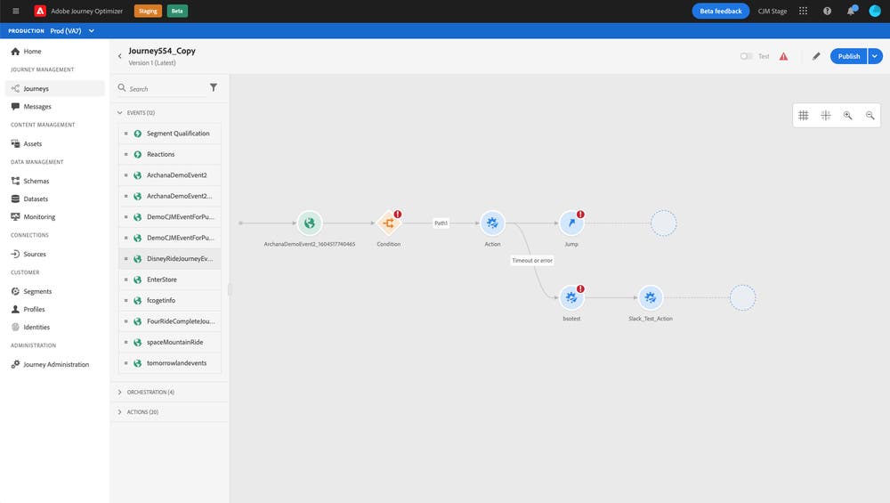
Task: Select the bsotest action node
Action: 571,297
